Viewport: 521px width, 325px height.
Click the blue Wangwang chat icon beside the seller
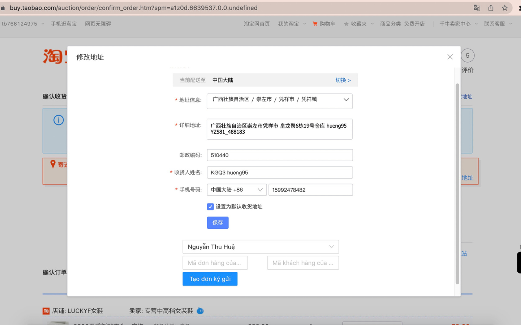[x=200, y=311]
